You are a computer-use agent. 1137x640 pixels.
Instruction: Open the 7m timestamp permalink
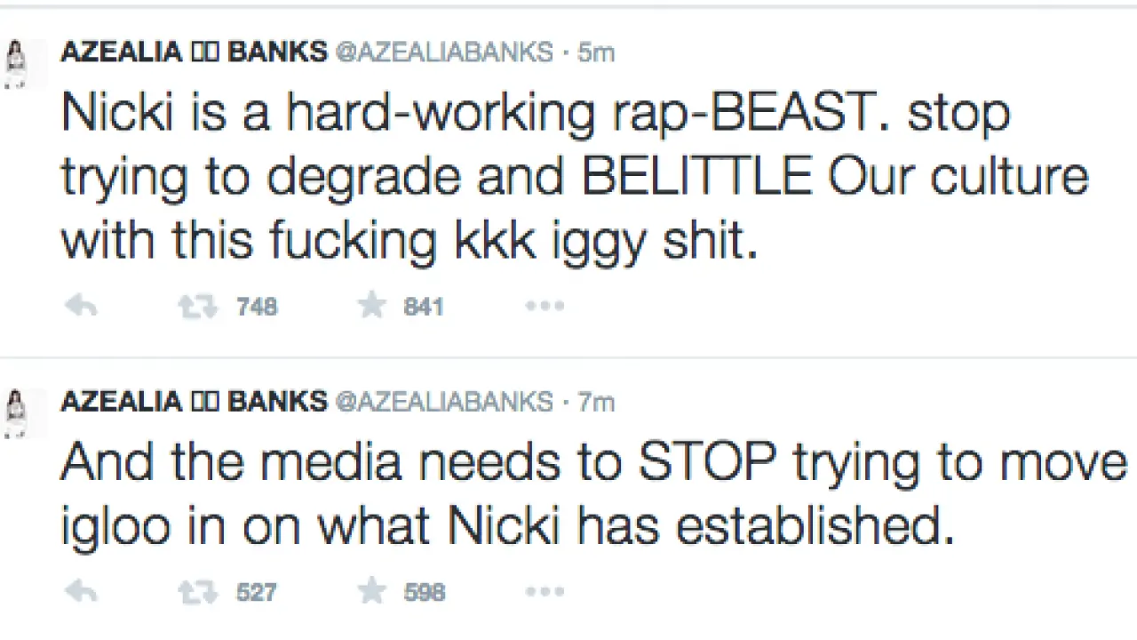click(x=596, y=402)
